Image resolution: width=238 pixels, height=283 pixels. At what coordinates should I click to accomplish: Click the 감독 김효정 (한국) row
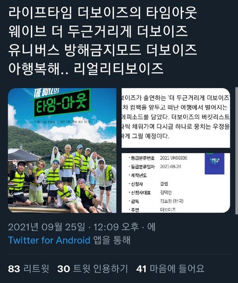pos(156,201)
